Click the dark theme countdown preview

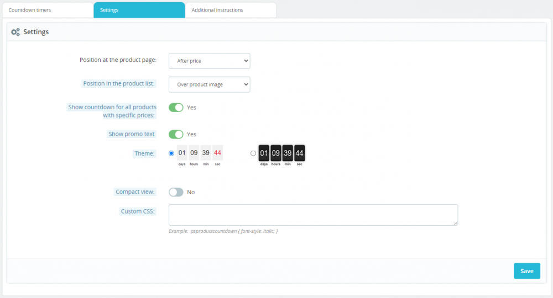(x=281, y=155)
